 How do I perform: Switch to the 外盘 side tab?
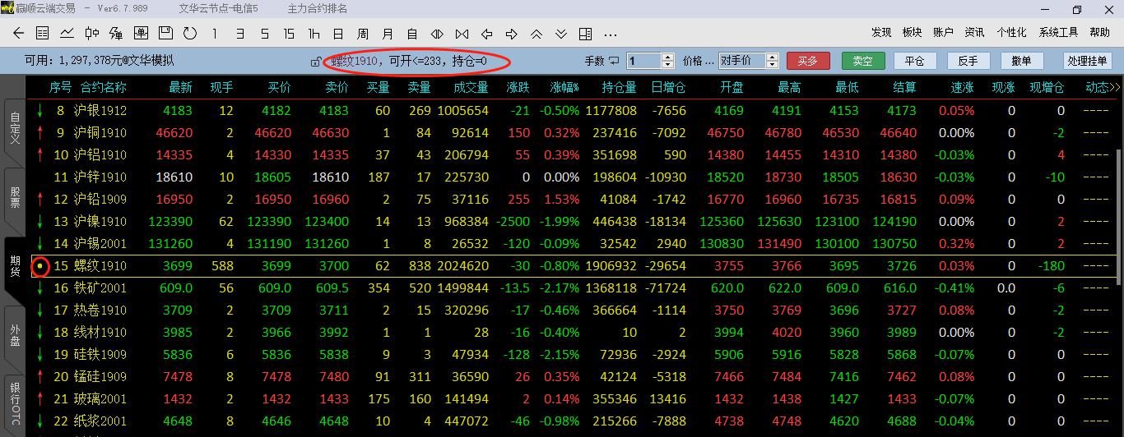(14, 338)
